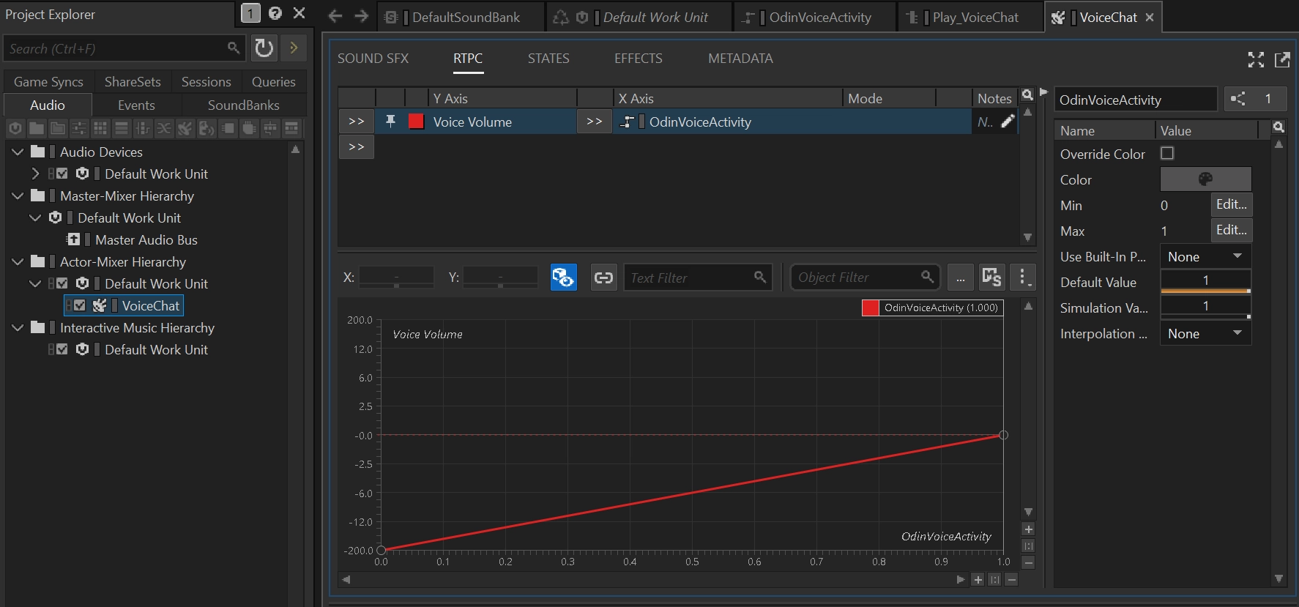Open the Sessions tab
The height and width of the screenshot is (607, 1299).
(x=206, y=81)
